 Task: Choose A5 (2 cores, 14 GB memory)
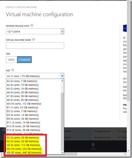(33, 89)
